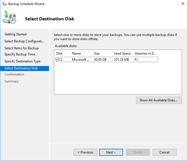Screen dimensions: 187x161
Task: Click Show All Available Disks button
Action: point(159,100)
